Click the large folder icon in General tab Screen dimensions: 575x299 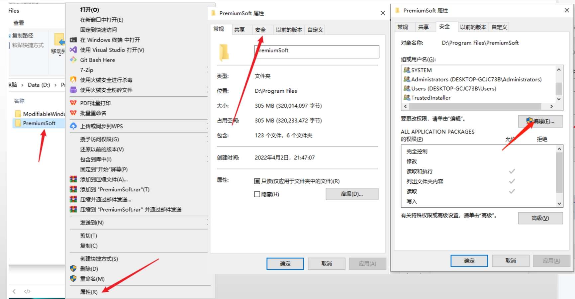[224, 52]
